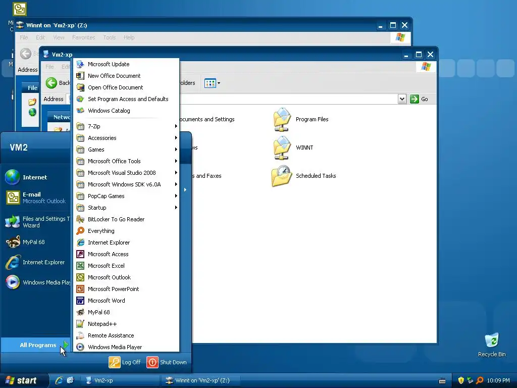This screenshot has width=517, height=388.
Task: Launch Everything search program
Action: pyautogui.click(x=126, y=230)
